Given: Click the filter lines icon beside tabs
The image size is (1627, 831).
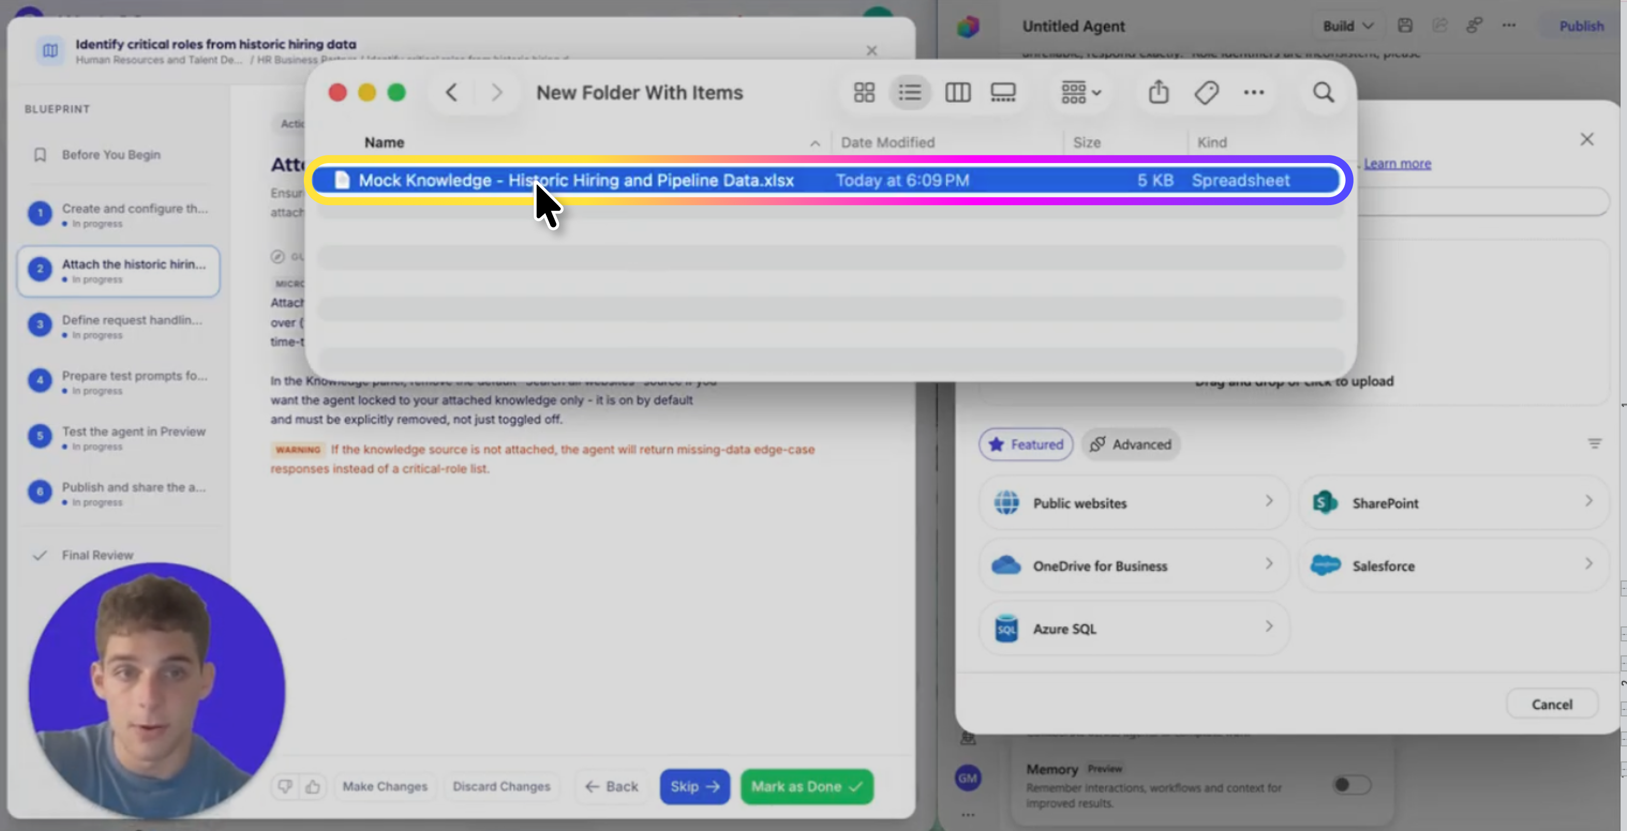Looking at the screenshot, I should (1594, 444).
